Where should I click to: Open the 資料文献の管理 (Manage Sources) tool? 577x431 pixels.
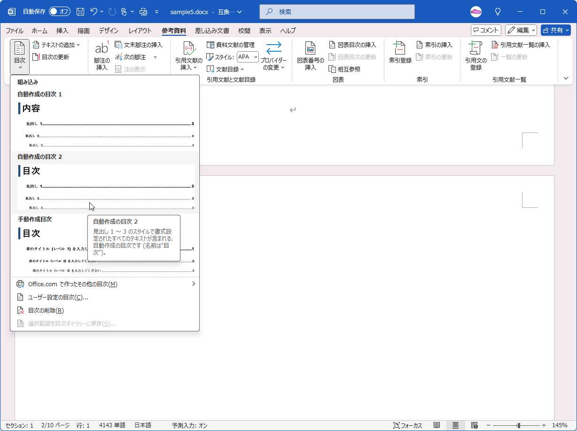tap(233, 45)
